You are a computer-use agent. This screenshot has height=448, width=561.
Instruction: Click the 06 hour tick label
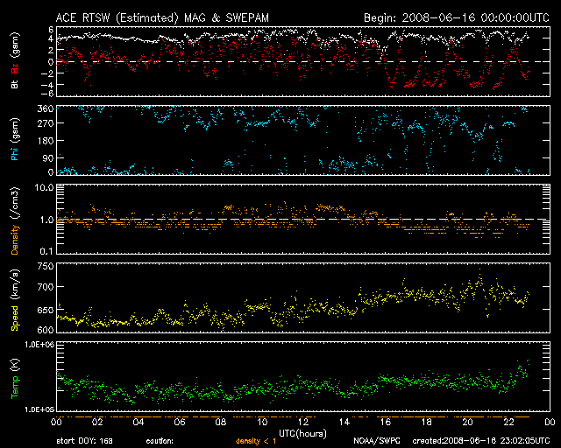point(178,422)
